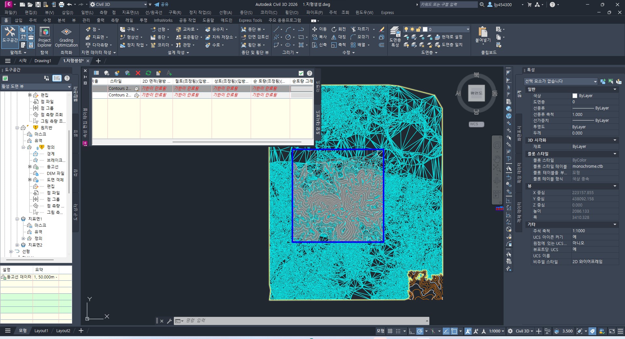This screenshot has height=339, width=625.
Task: Toggle the green checkmark in volume panel
Action: (x=301, y=73)
